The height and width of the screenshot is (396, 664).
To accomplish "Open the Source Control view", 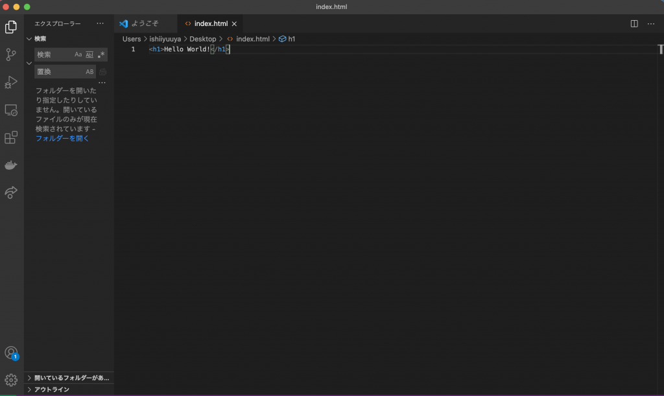I will tap(11, 54).
